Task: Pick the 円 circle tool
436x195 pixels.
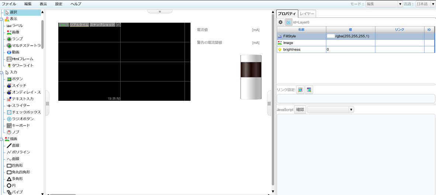Action: tap(11, 185)
